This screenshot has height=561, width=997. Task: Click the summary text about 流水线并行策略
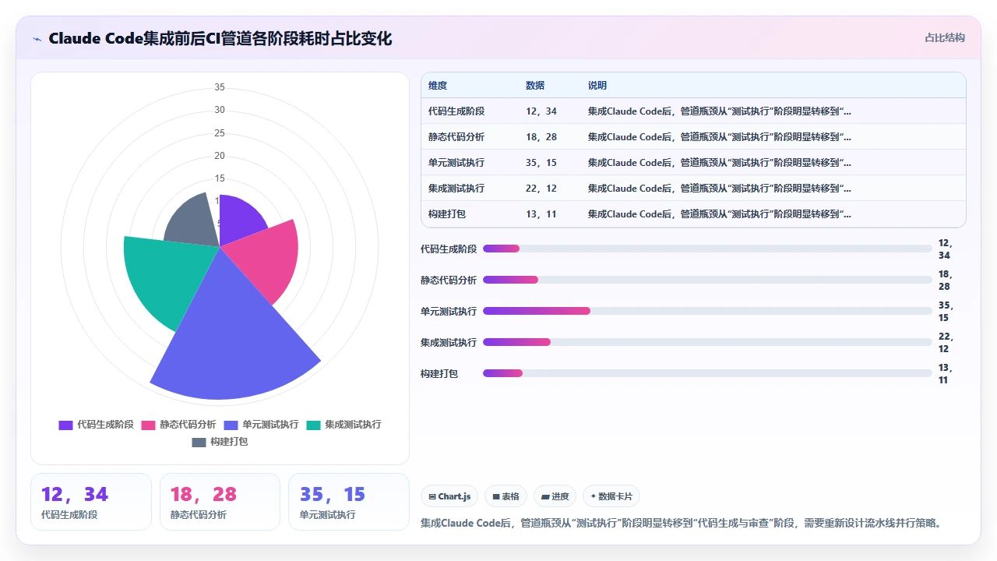(681, 523)
